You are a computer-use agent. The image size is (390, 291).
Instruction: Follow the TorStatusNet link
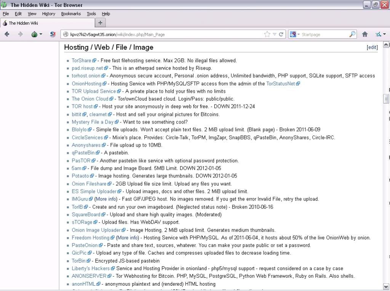tap(280, 84)
